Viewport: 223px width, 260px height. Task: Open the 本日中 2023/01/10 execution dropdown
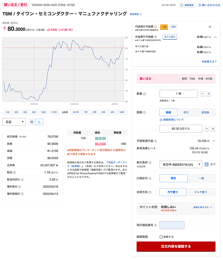(181, 164)
